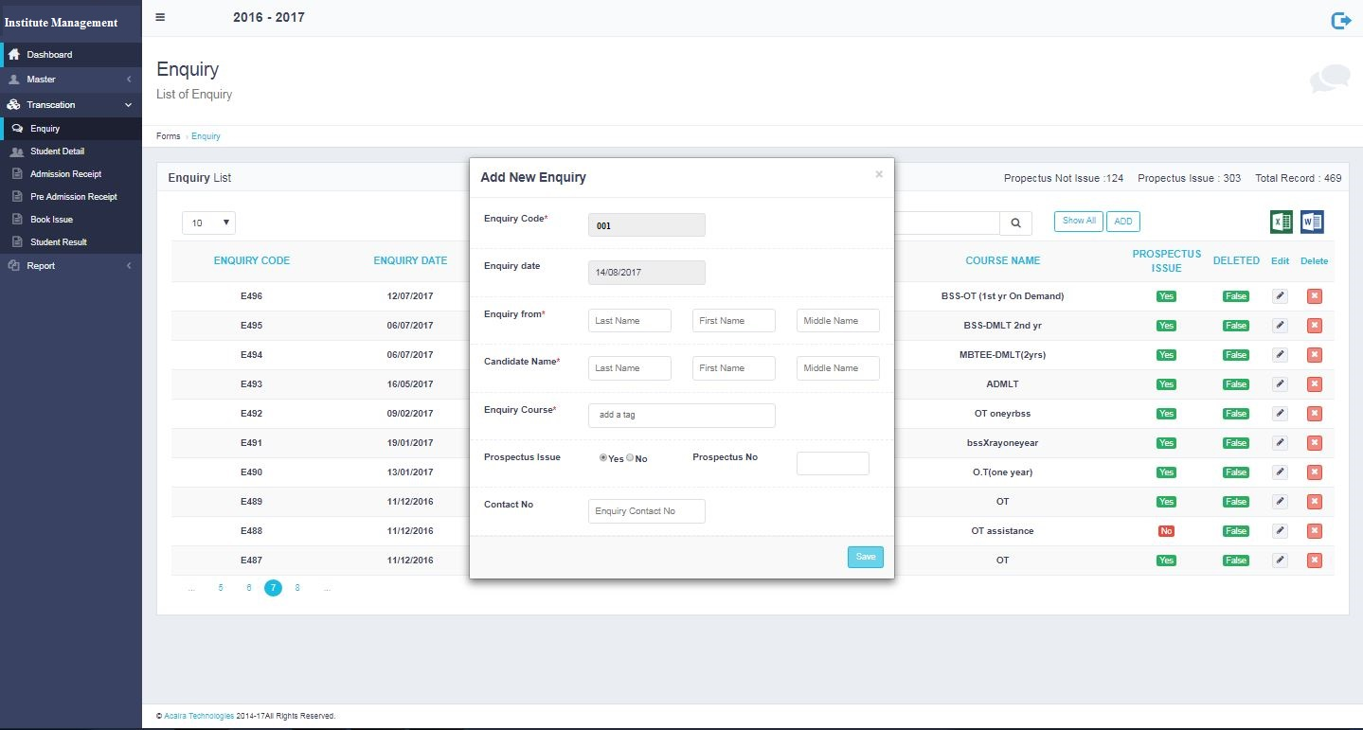Open Admission Receipt in sidebar
Viewport: 1363px width, 730px height.
tap(65, 174)
